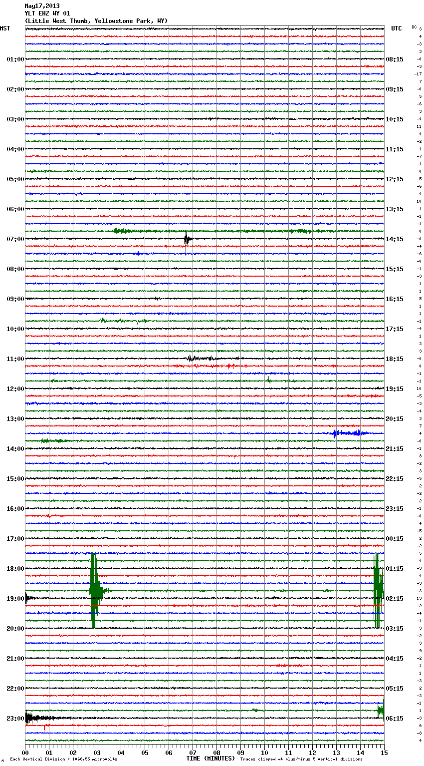Select the '01:00' MST row label

15,59
